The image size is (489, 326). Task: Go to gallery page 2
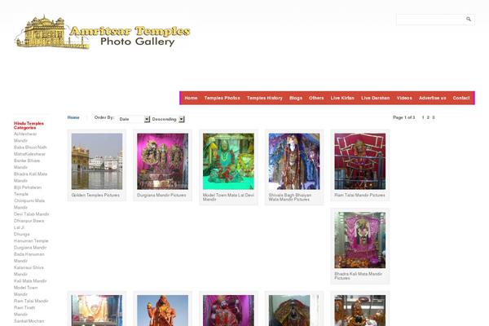pyautogui.click(x=428, y=117)
